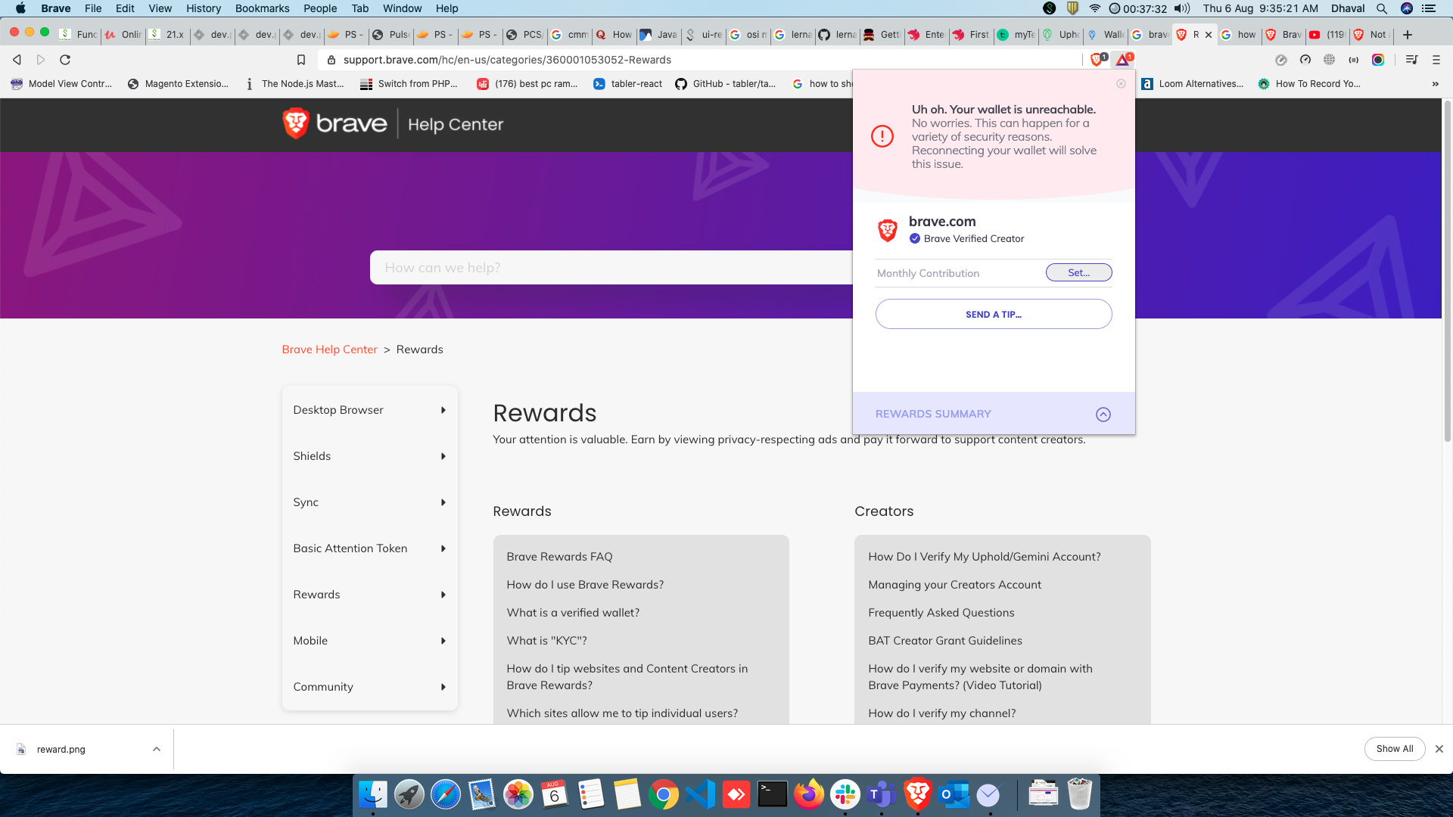
Task: Click the Brave Shields lion icon
Action: click(1096, 60)
